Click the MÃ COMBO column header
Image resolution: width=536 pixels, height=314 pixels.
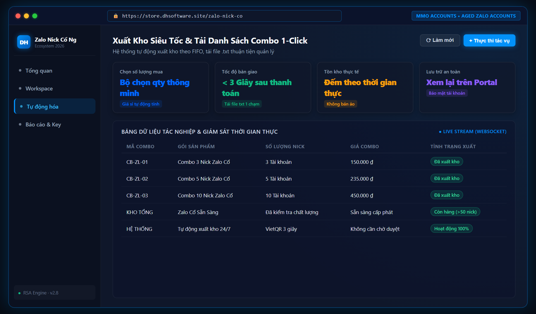(x=140, y=147)
